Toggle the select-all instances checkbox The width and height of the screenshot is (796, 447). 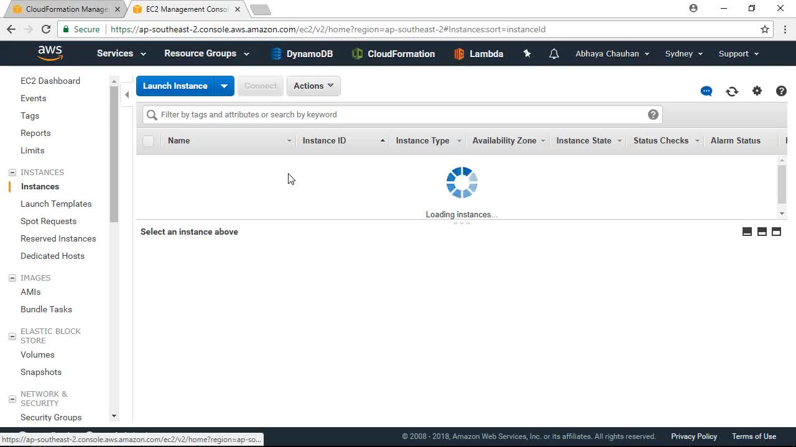(148, 141)
